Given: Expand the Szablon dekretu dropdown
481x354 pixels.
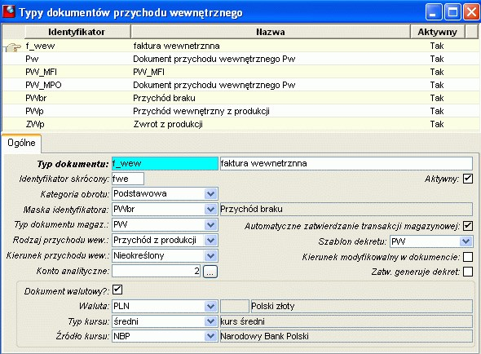Looking at the screenshot, I should (x=466, y=241).
